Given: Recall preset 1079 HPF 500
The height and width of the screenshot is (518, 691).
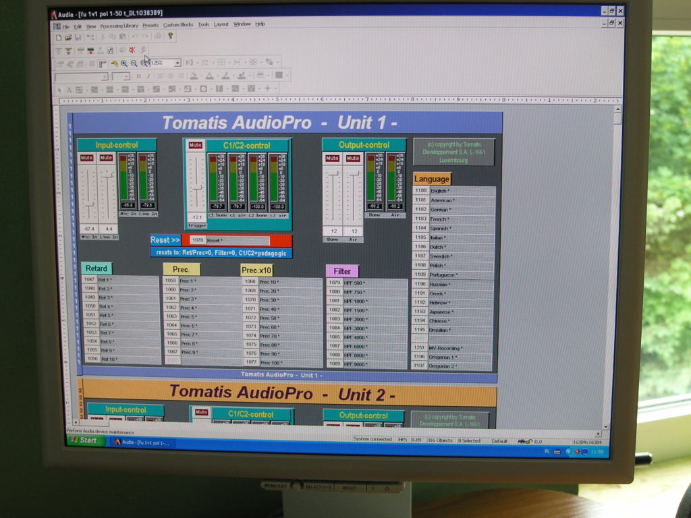Looking at the screenshot, I should coord(366,283).
